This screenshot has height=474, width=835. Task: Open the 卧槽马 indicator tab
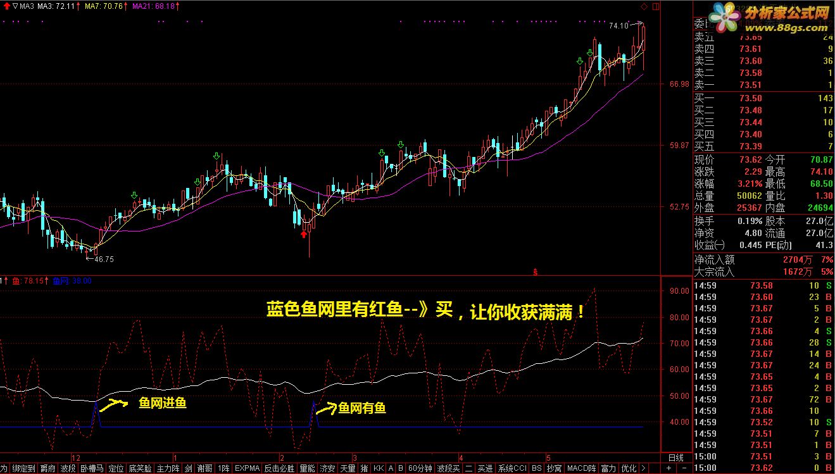coord(91,468)
